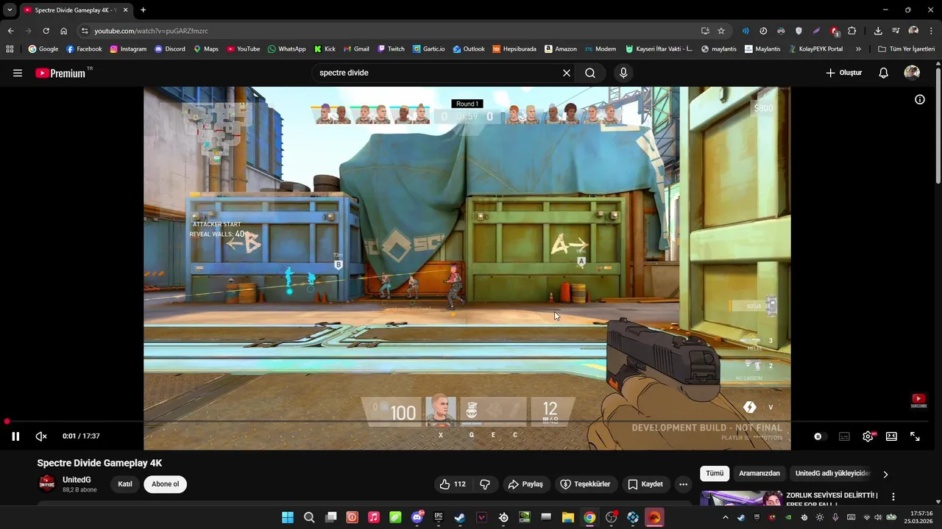Open more actions menu beside Kaydet
The width and height of the screenshot is (942, 529).
pos(683,484)
